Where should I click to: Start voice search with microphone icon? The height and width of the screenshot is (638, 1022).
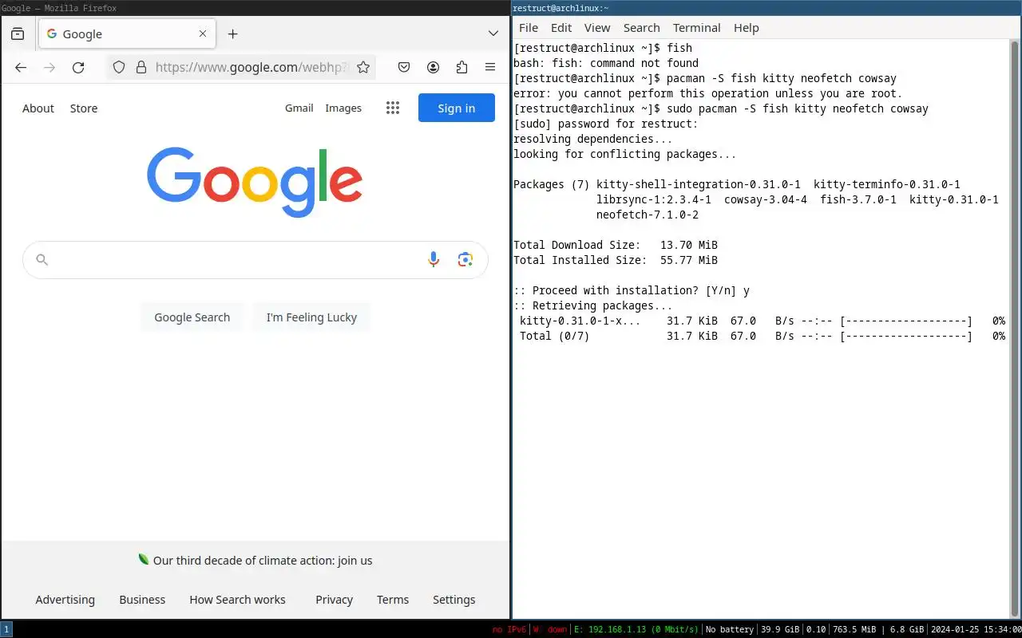434,259
